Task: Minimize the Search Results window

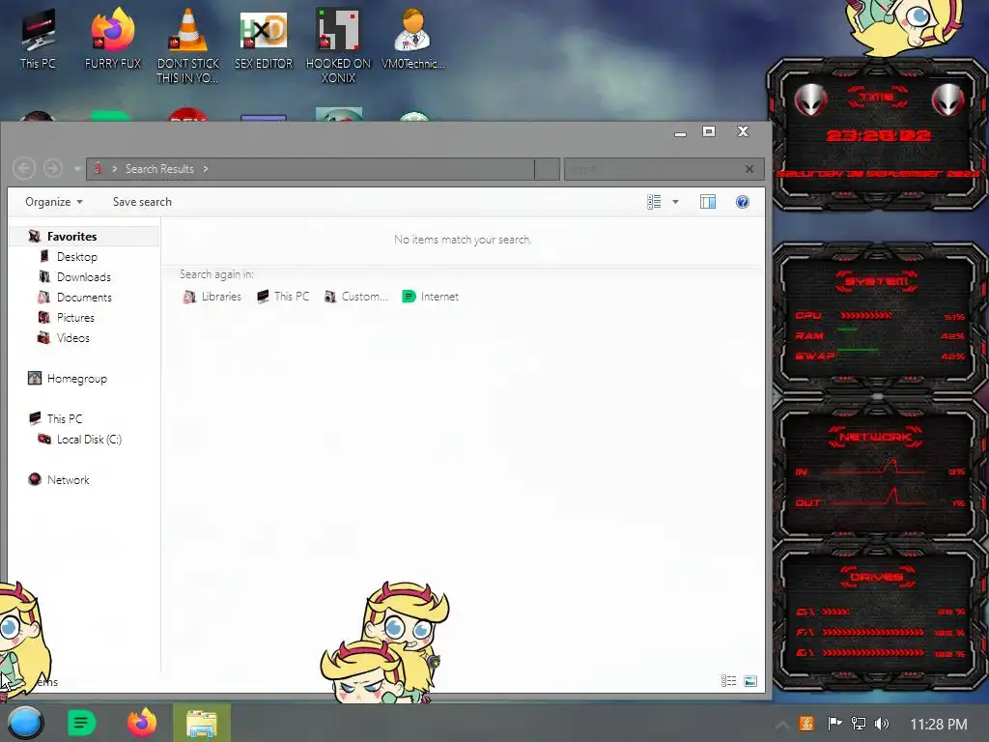Action: click(680, 133)
